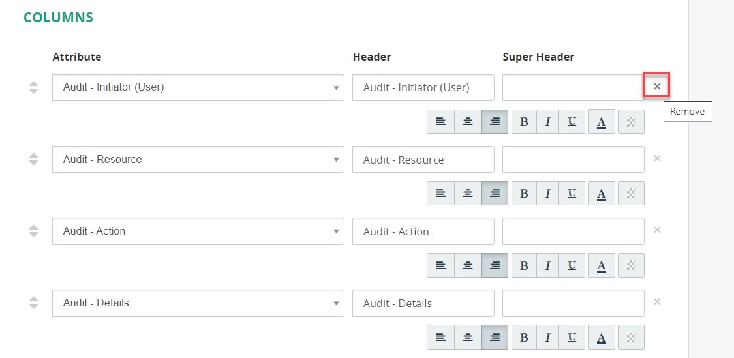Viewport: 734px width, 358px height.
Task: Remove the Audit - Resource column
Action: tap(657, 158)
